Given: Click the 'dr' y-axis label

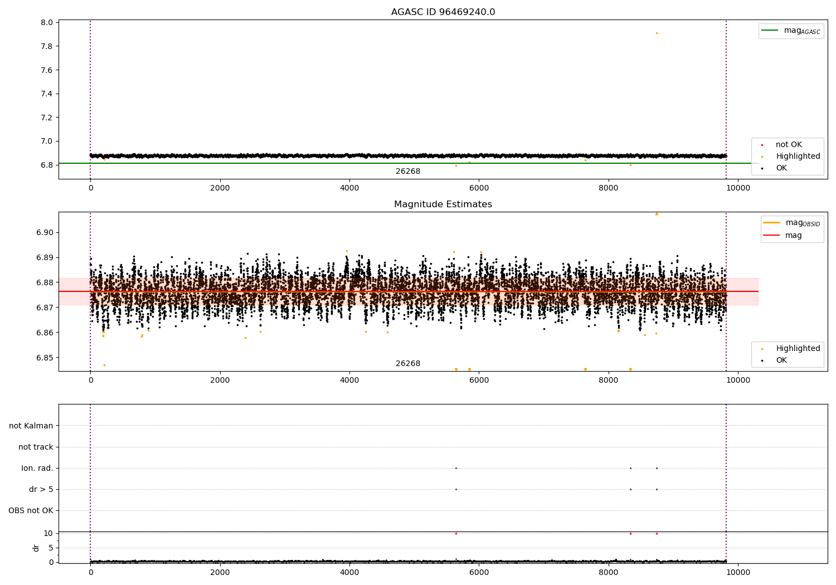Looking at the screenshot, I should click(x=36, y=548).
